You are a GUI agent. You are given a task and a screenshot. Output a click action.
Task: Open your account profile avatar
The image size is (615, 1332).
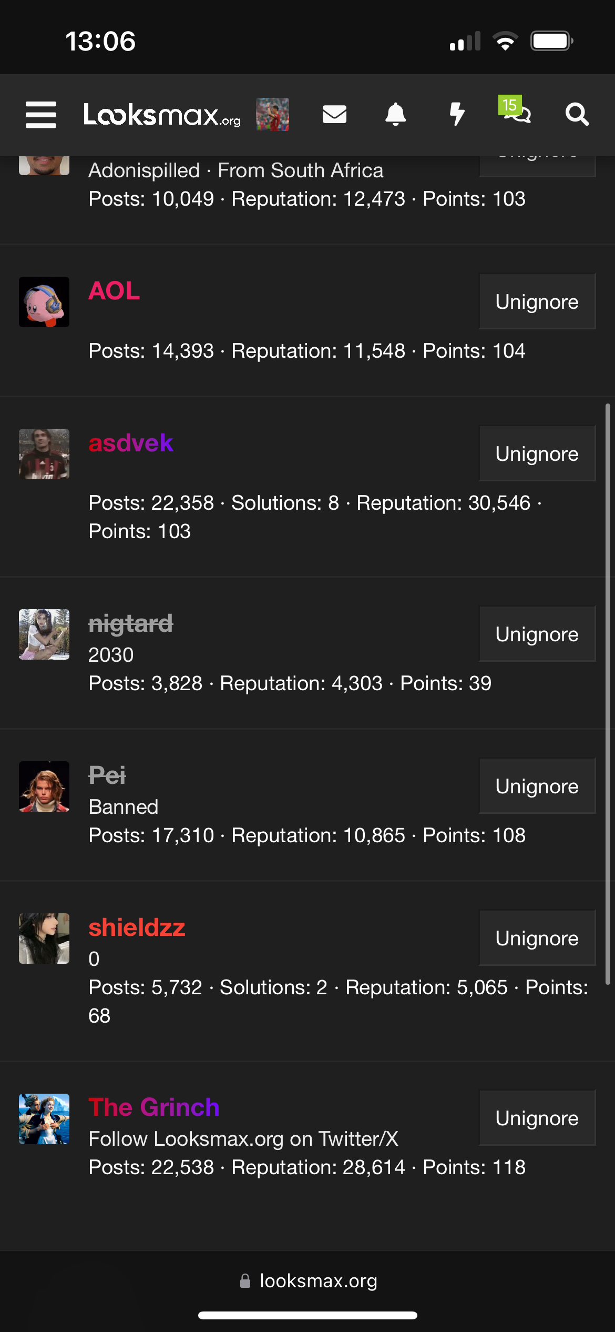click(272, 114)
